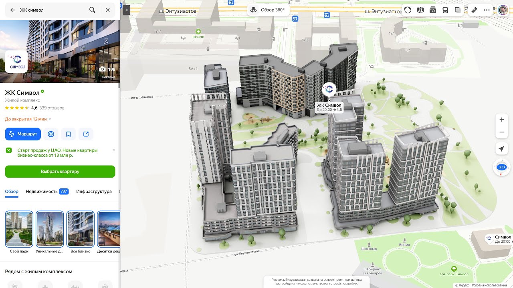Click the ЖК Символ map label card
Viewport: 513px width, 288px height.
pyautogui.click(x=329, y=107)
